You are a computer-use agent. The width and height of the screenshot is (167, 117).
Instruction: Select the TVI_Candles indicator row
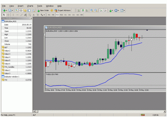[x=17, y=67]
